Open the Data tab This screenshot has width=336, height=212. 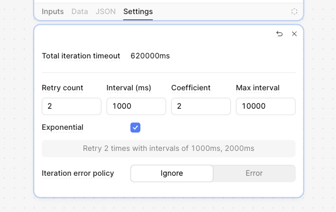pos(80,11)
